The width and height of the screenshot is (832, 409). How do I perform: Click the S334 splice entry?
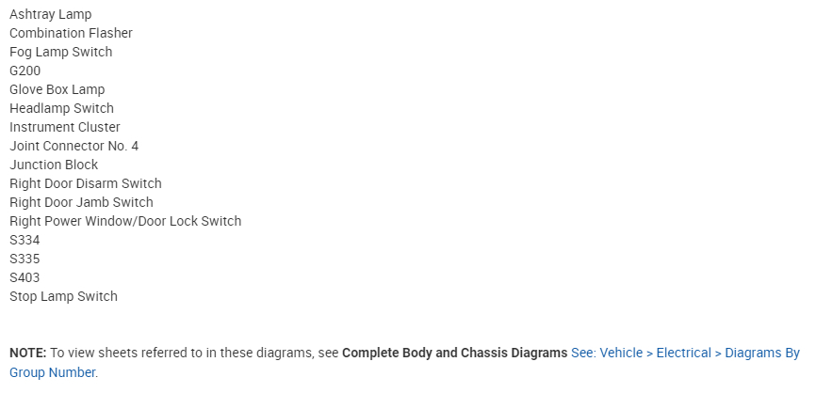[x=24, y=241]
